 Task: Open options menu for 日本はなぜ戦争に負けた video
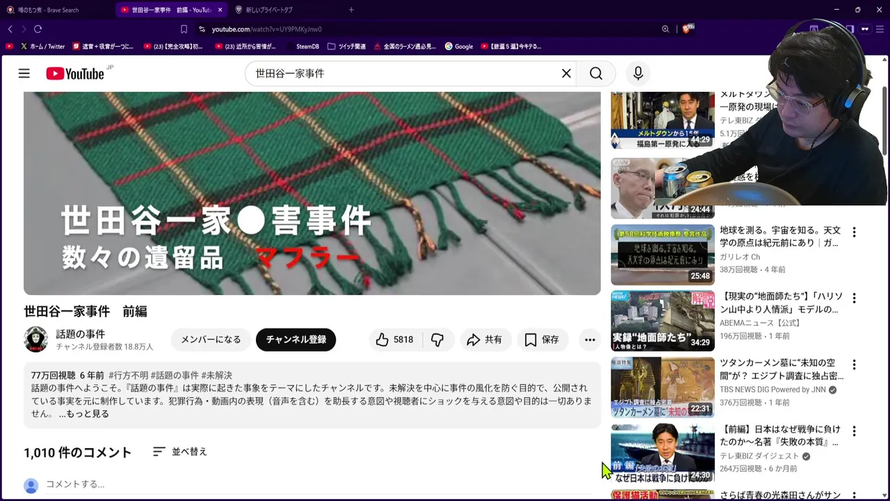click(x=854, y=431)
